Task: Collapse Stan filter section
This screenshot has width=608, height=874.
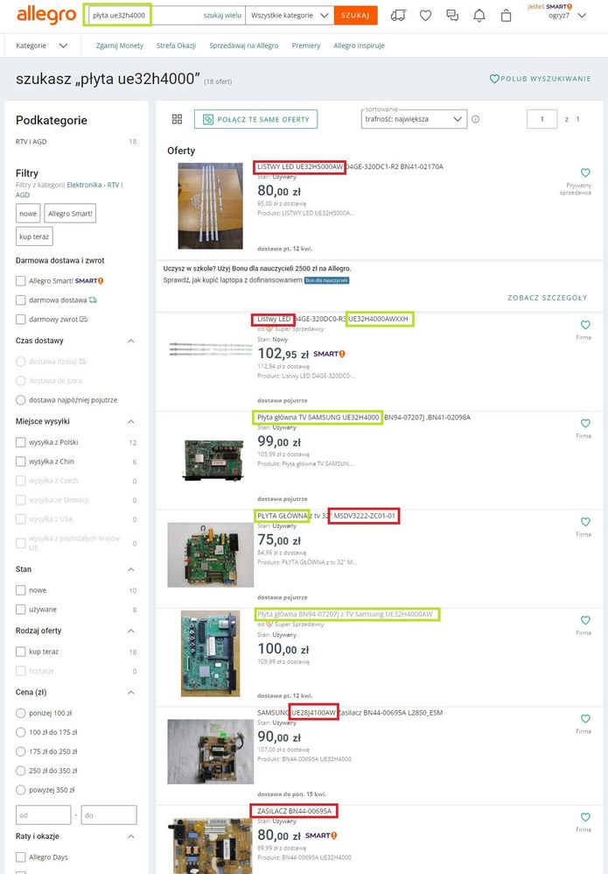Action: [131, 569]
